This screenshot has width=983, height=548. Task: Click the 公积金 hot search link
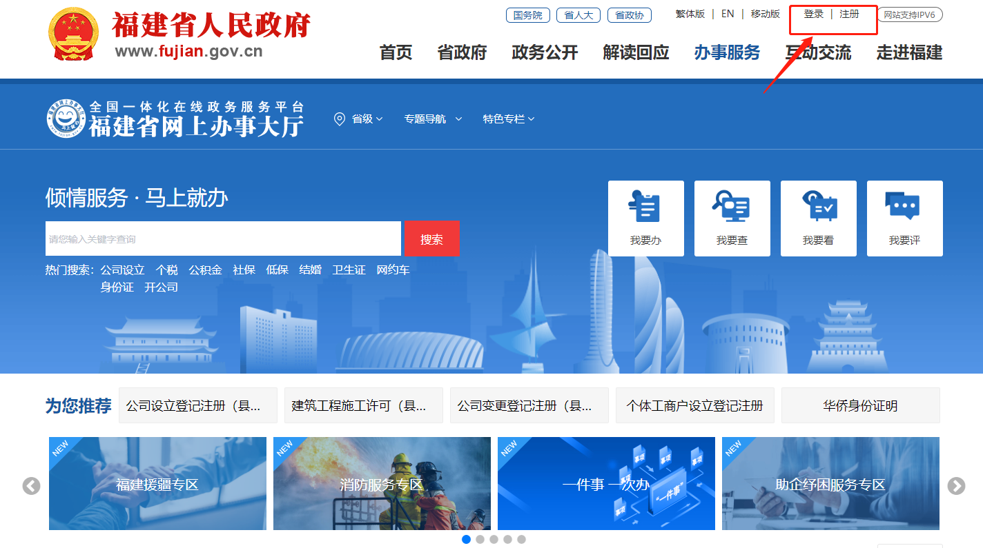(x=205, y=270)
